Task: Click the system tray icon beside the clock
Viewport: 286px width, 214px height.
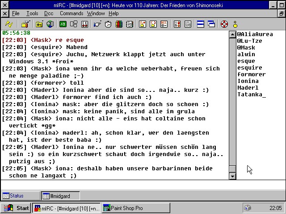Action: pyautogui.click(x=248, y=208)
